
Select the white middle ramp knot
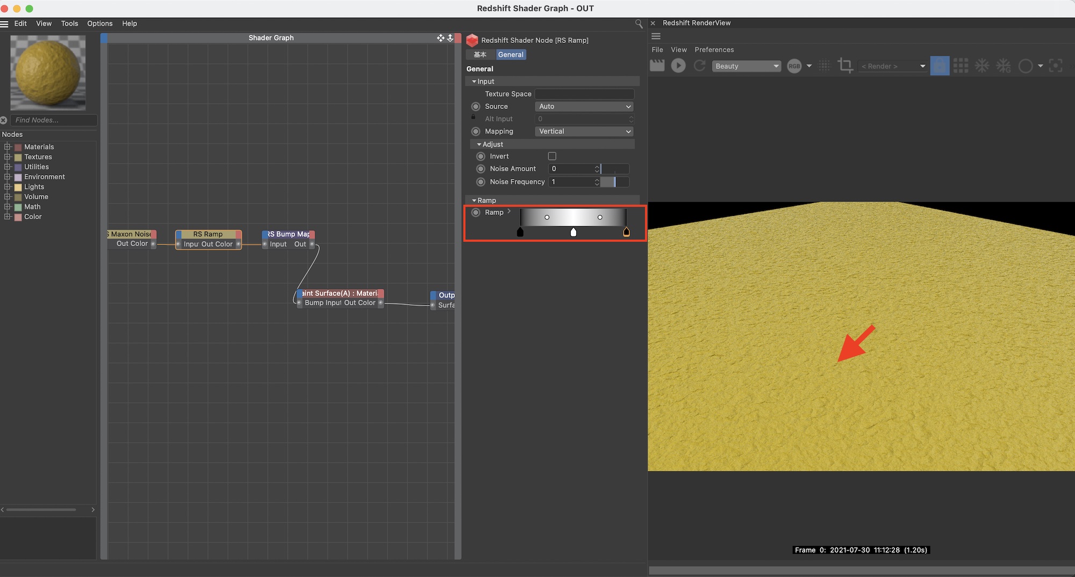click(574, 232)
